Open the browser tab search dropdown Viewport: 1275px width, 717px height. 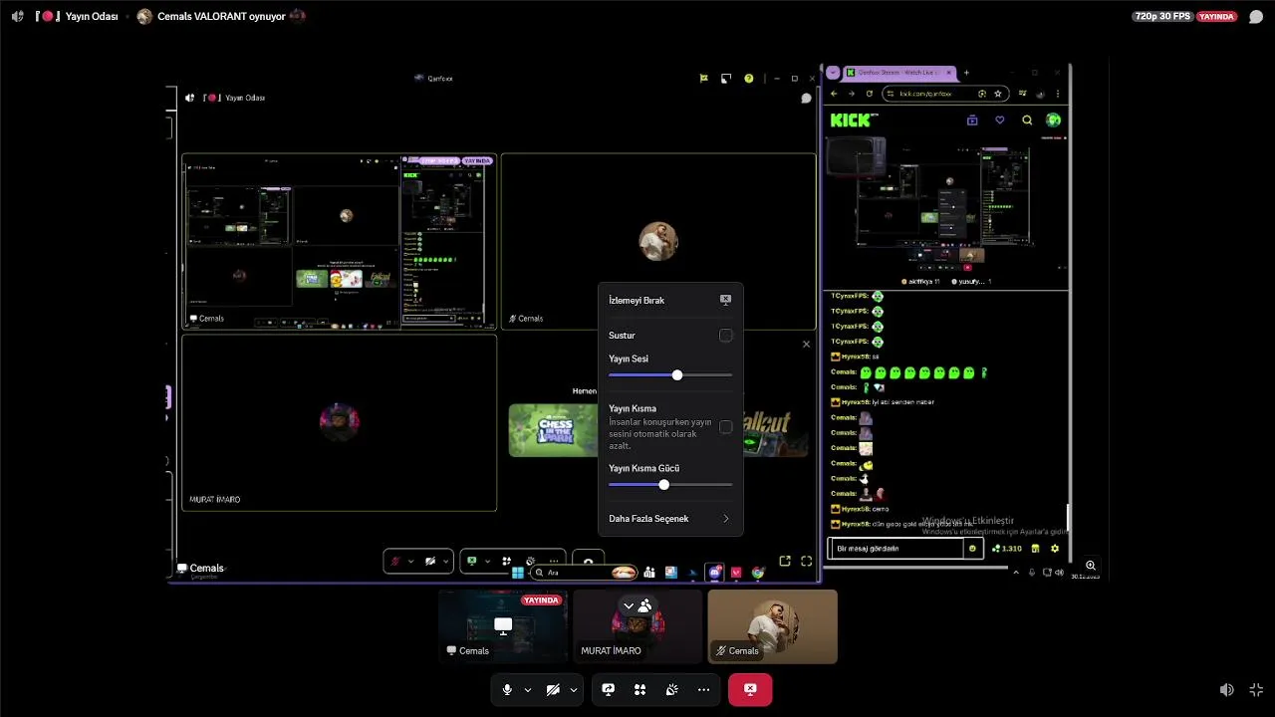point(833,73)
